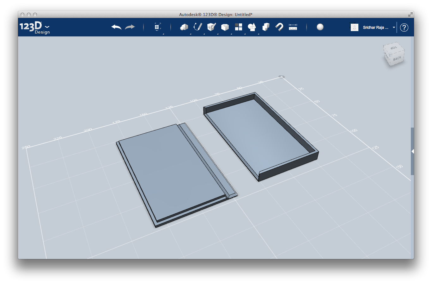The height and width of the screenshot is (284, 432).
Task: Click the Undo arrow icon
Action: pyautogui.click(x=116, y=27)
